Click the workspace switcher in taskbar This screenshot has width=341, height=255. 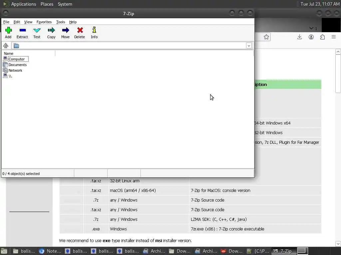click(x=302, y=251)
